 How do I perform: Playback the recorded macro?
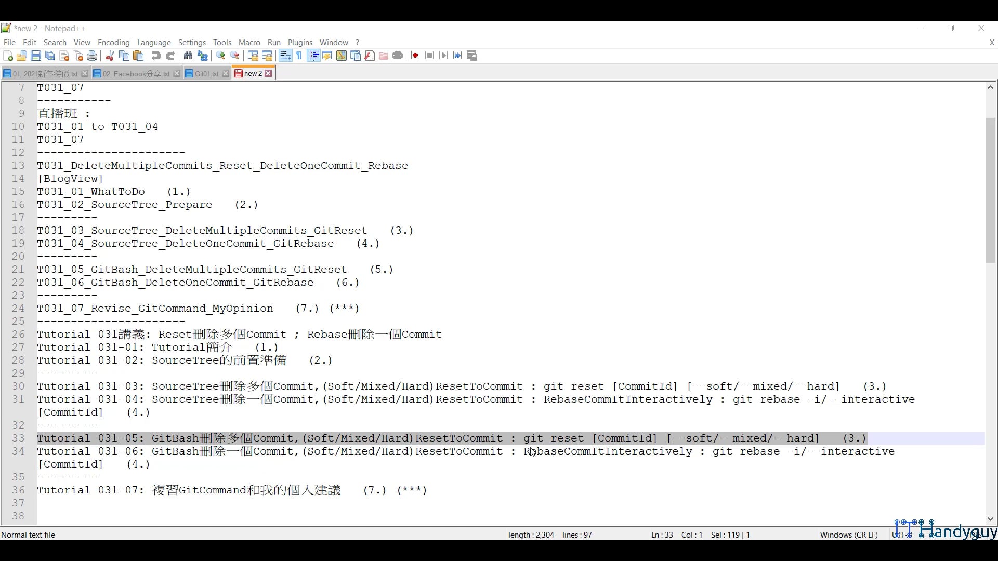pyautogui.click(x=443, y=56)
